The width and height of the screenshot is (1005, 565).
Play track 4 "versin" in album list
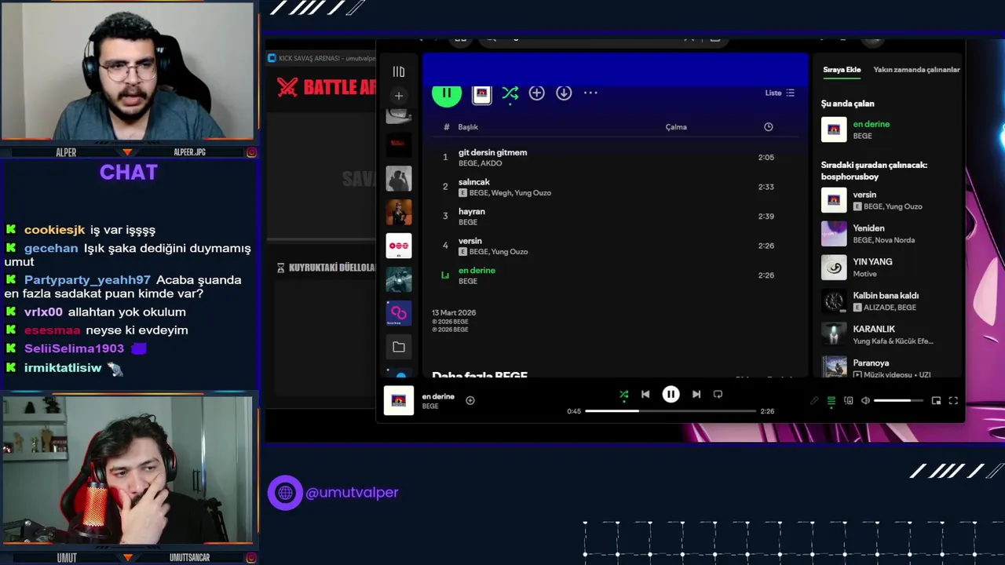coord(616,246)
